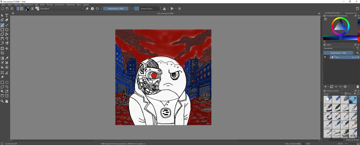The width and height of the screenshot is (360, 145).
Task: Expand the 'Всюди' brush tag dropdown
Action: [333, 94]
